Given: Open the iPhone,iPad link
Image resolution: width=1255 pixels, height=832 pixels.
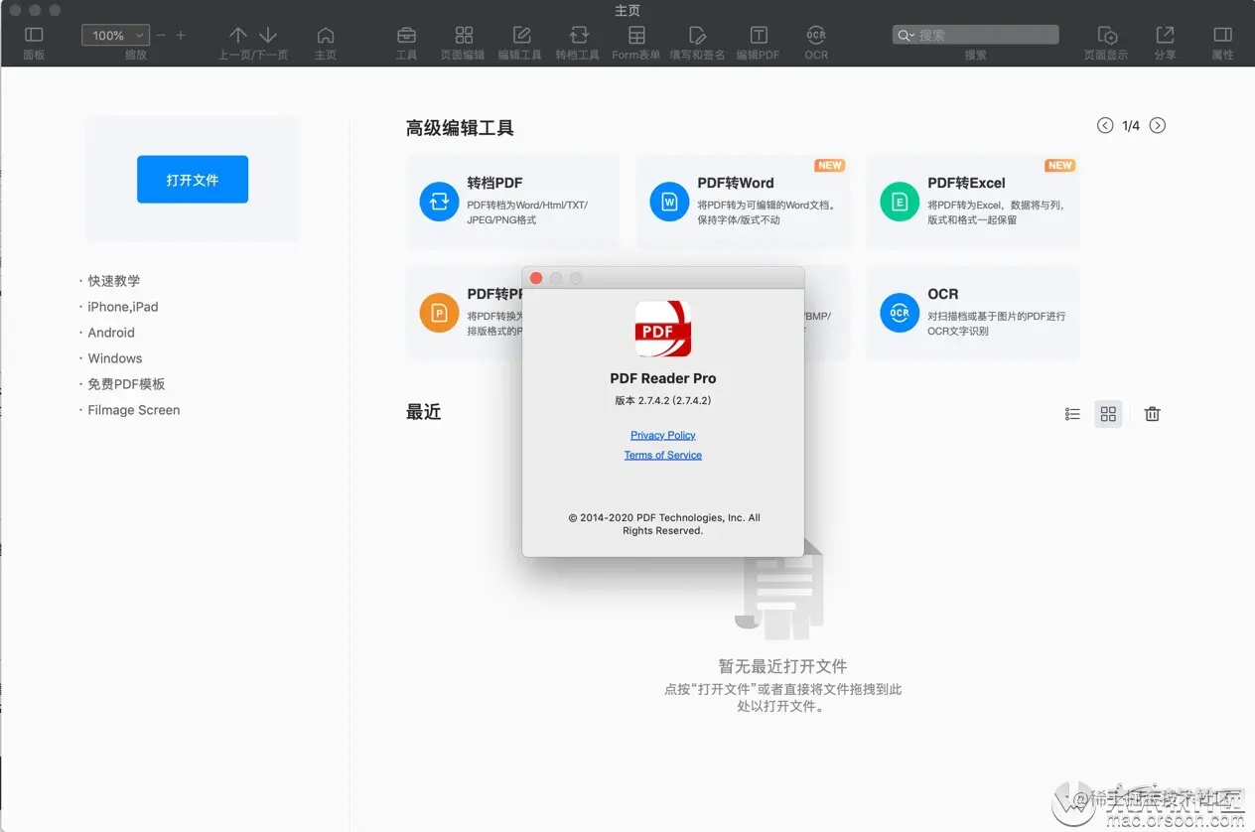Looking at the screenshot, I should [x=123, y=307].
